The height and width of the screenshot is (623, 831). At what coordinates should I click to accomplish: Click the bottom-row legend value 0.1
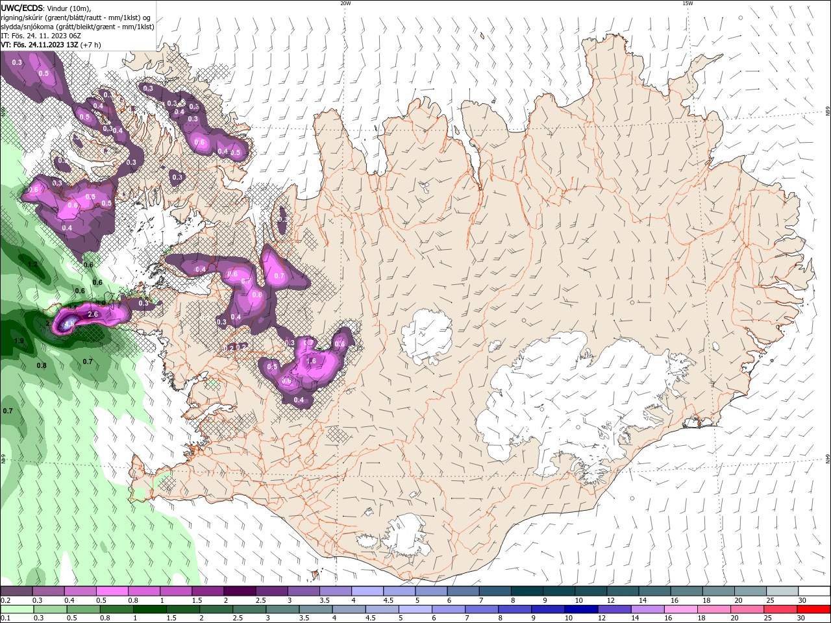click(x=5, y=618)
